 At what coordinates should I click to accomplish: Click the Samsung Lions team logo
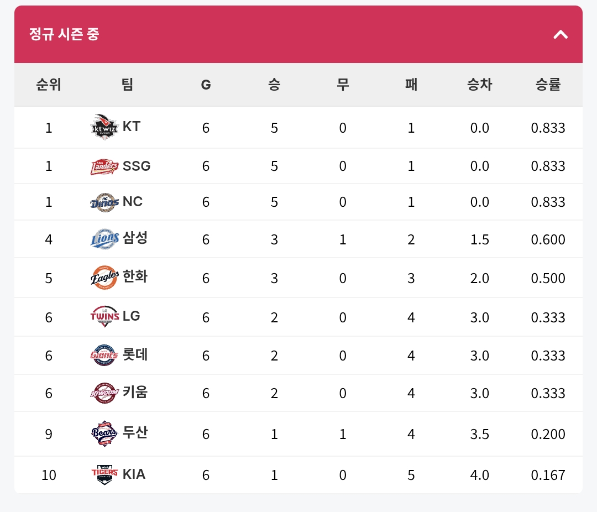coord(104,239)
